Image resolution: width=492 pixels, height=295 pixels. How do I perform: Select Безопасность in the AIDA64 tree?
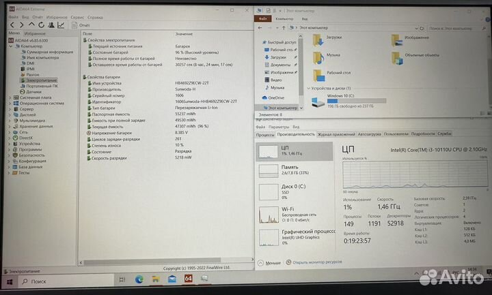[29, 155]
